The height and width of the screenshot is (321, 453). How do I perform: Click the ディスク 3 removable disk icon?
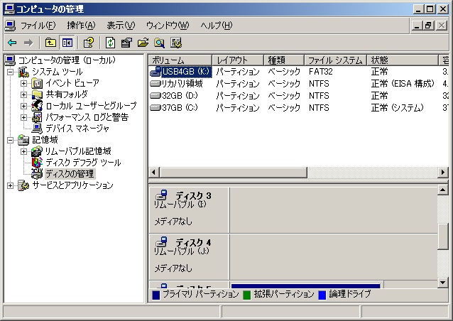pyautogui.click(x=161, y=195)
